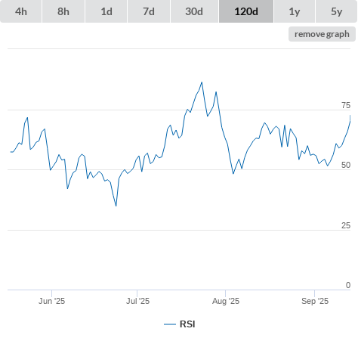The image size is (358, 344).
Task: Click the RSI lowest point in late June
Action: [116, 206]
